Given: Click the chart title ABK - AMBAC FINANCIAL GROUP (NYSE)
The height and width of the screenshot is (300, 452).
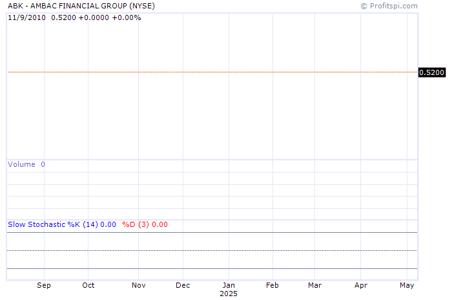Looking at the screenshot, I should pos(81,6).
